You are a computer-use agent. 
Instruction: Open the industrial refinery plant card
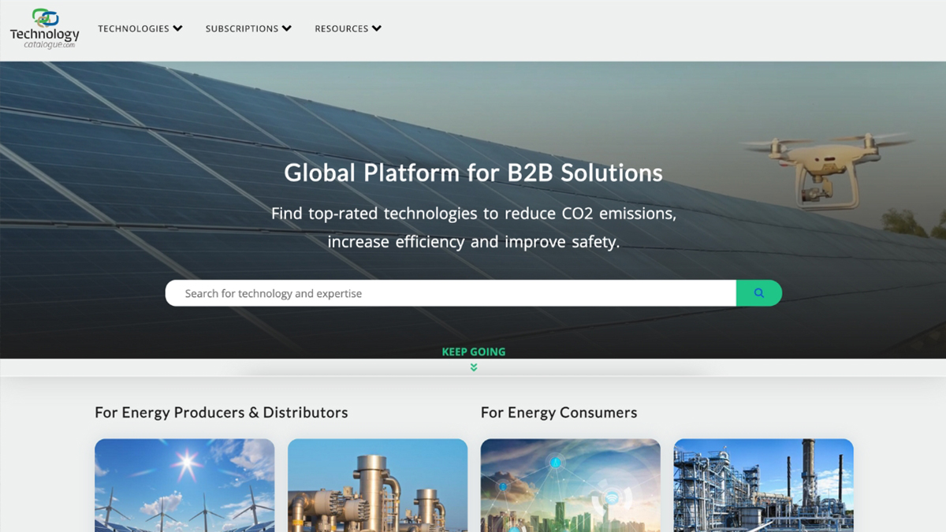(764, 485)
